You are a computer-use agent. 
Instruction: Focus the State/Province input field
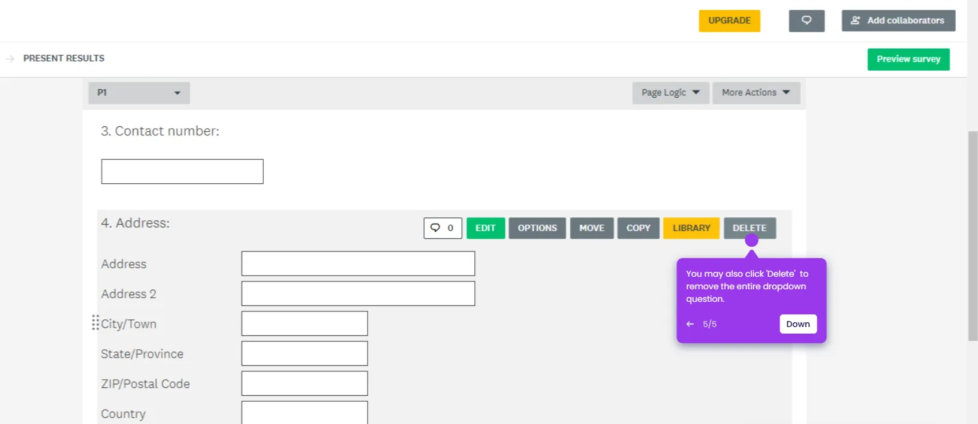305,353
